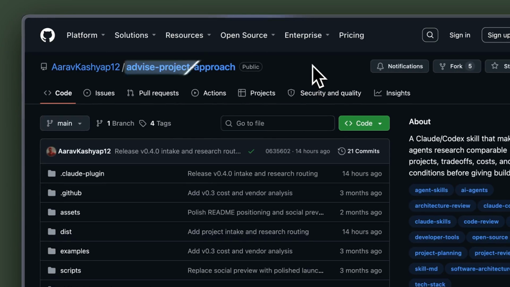Expand the Platform menu
Image resolution: width=510 pixels, height=287 pixels.
(x=85, y=35)
